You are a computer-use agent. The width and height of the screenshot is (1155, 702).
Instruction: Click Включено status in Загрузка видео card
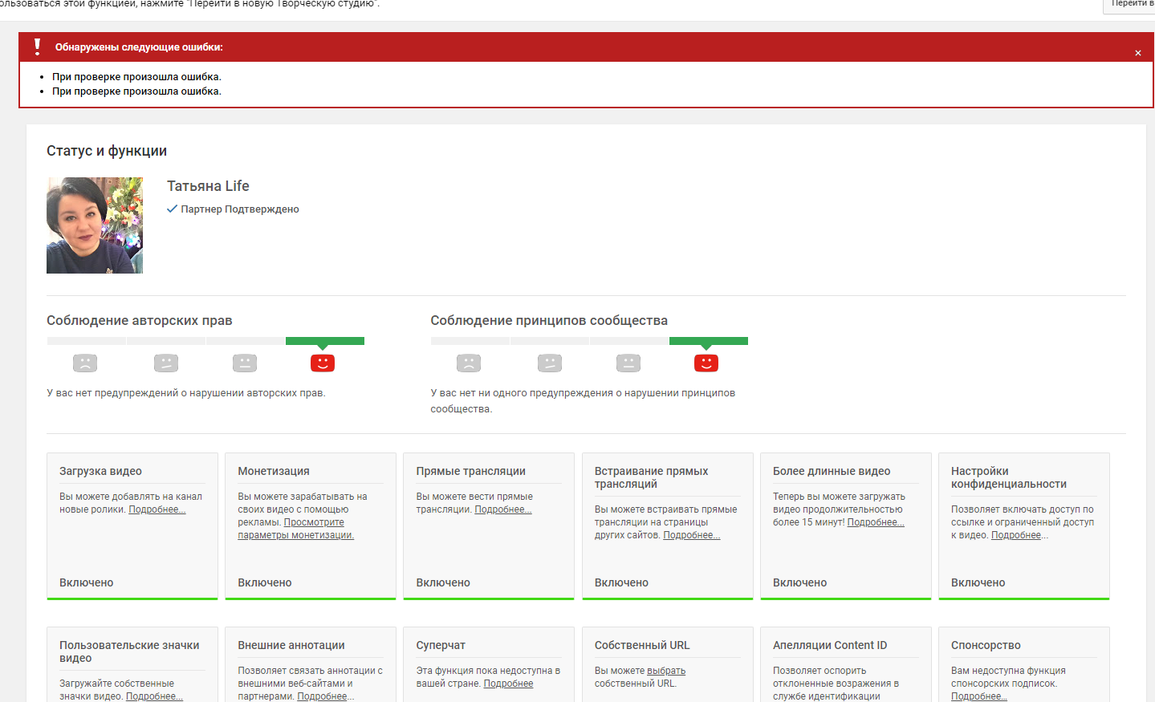[x=87, y=582]
